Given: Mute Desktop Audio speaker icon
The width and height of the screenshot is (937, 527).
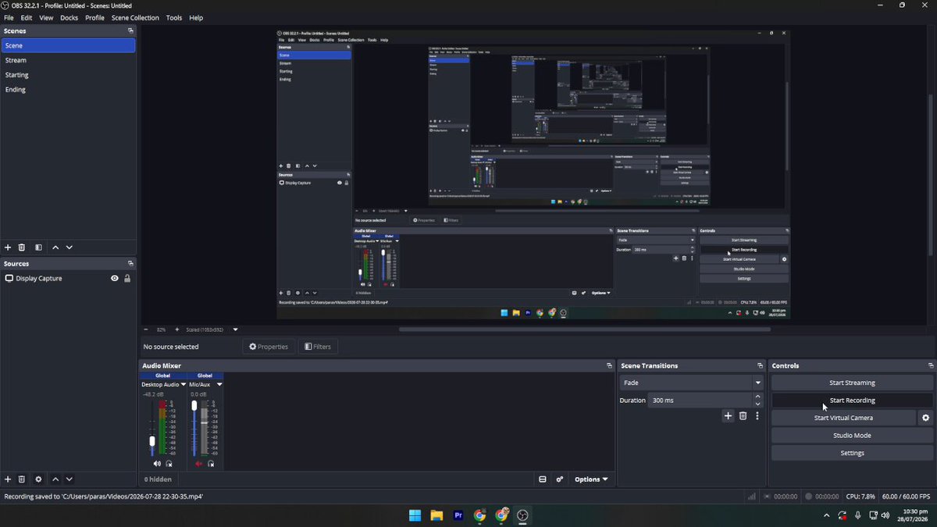Looking at the screenshot, I should point(157,464).
